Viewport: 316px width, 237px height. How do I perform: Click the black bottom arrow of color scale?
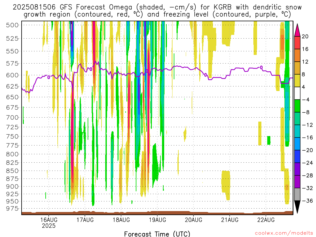pos(297,207)
